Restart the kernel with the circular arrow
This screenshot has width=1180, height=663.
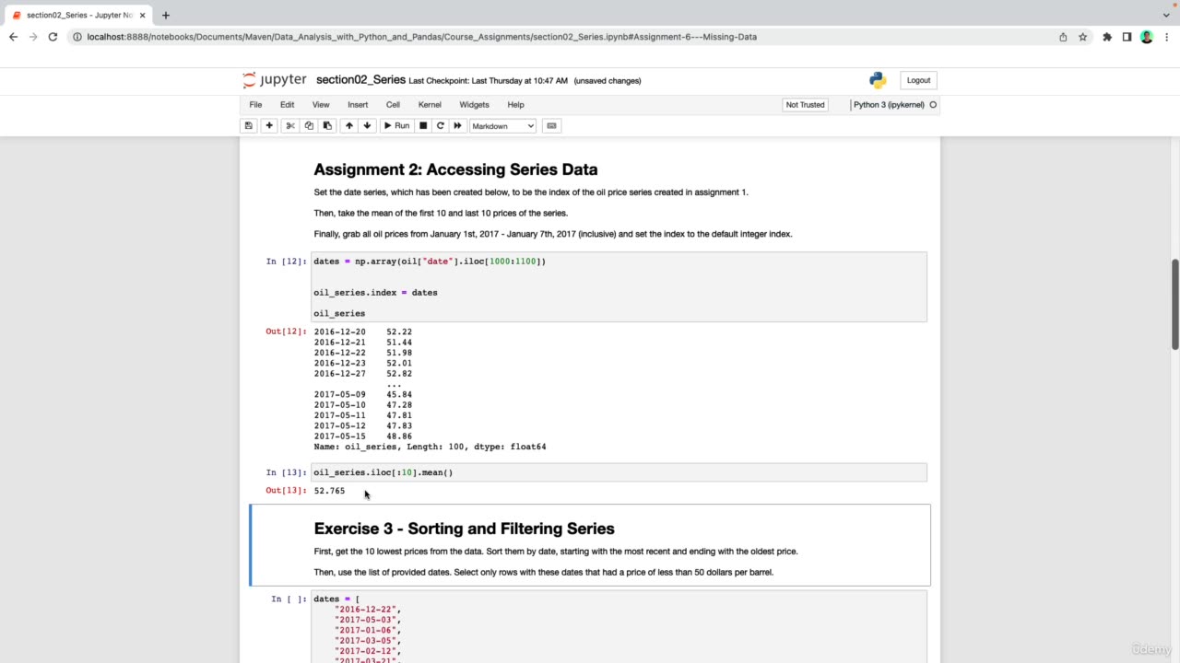click(x=440, y=126)
